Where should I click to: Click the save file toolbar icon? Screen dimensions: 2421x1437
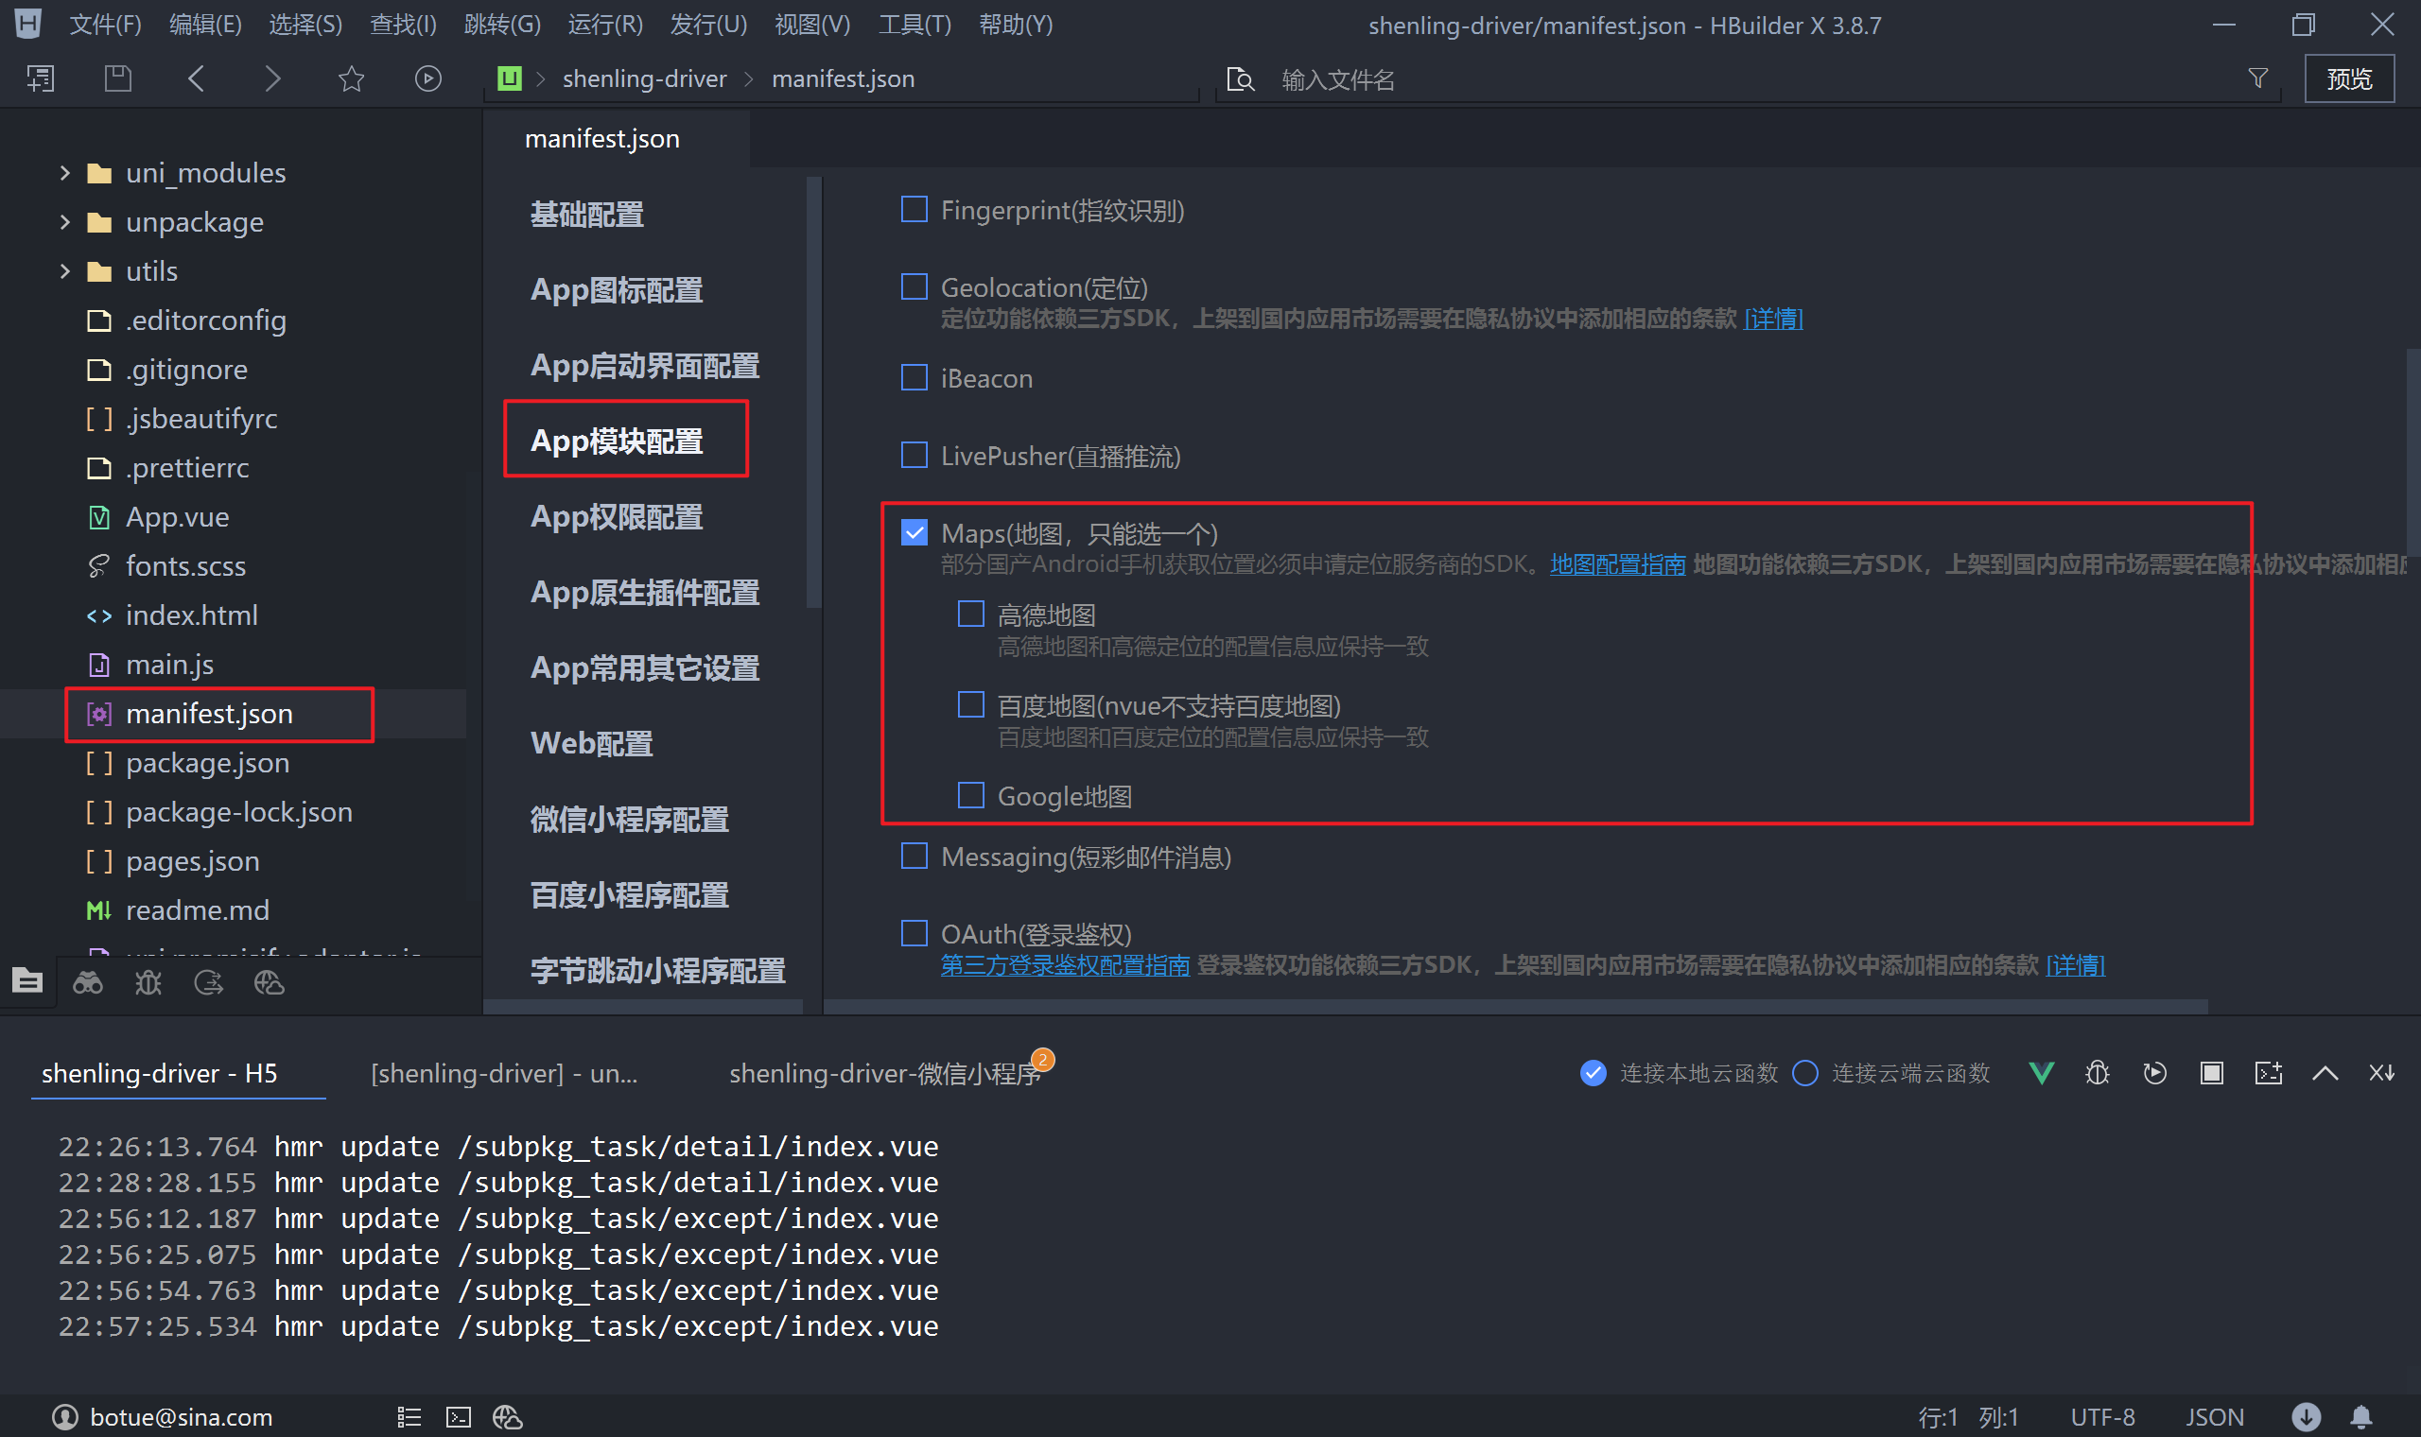click(x=118, y=78)
